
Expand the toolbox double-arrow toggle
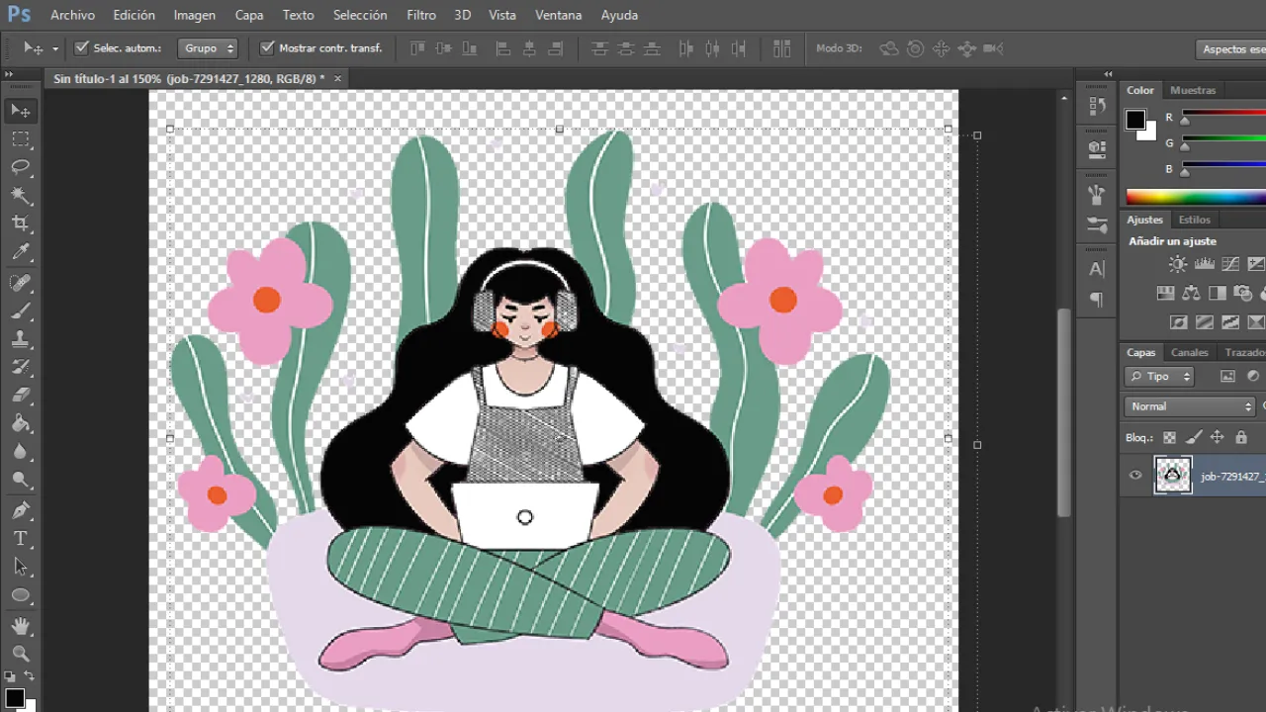(9, 74)
